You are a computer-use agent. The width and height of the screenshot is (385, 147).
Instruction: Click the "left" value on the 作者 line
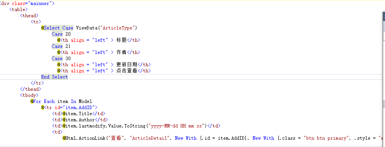click(x=100, y=52)
